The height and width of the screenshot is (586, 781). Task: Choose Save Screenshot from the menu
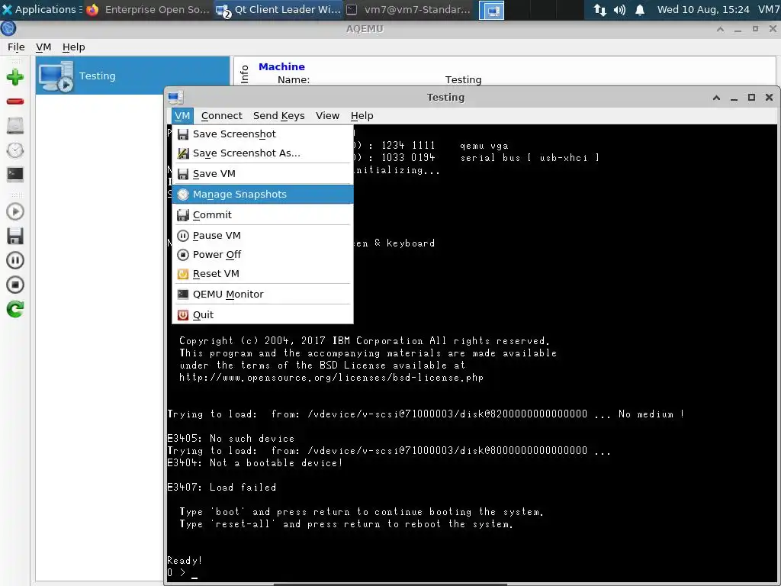[262, 134]
